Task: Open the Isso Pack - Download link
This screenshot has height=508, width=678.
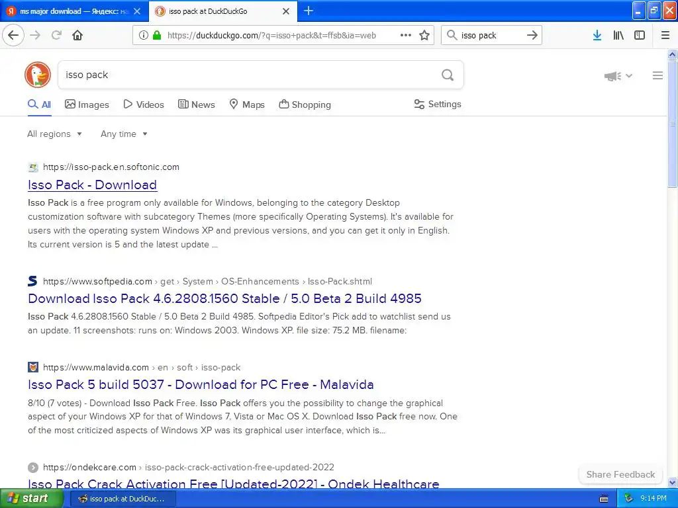Action: (92, 185)
